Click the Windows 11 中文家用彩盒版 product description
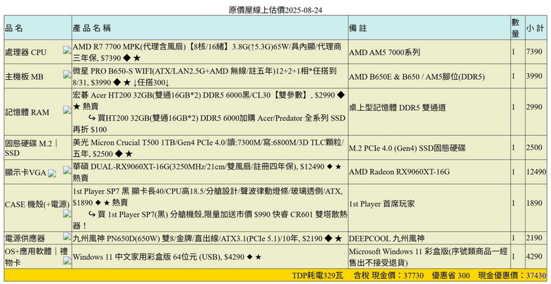The height and width of the screenshot is (284, 551). tap(167, 257)
